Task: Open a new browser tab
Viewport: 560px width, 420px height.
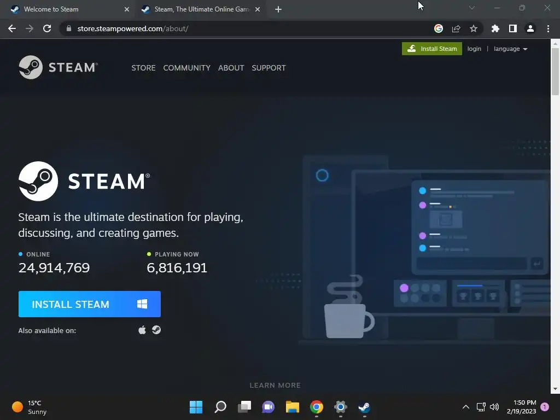Action: [x=278, y=9]
